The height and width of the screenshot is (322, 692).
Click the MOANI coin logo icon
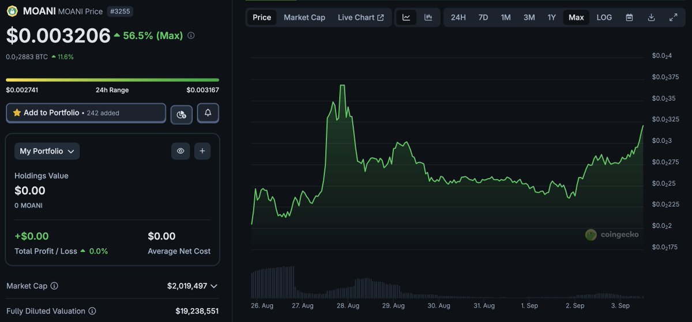point(12,10)
